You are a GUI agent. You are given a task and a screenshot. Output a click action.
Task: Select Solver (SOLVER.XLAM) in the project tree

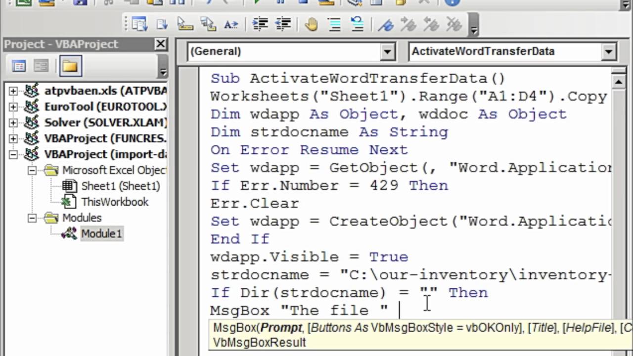[x=105, y=123]
